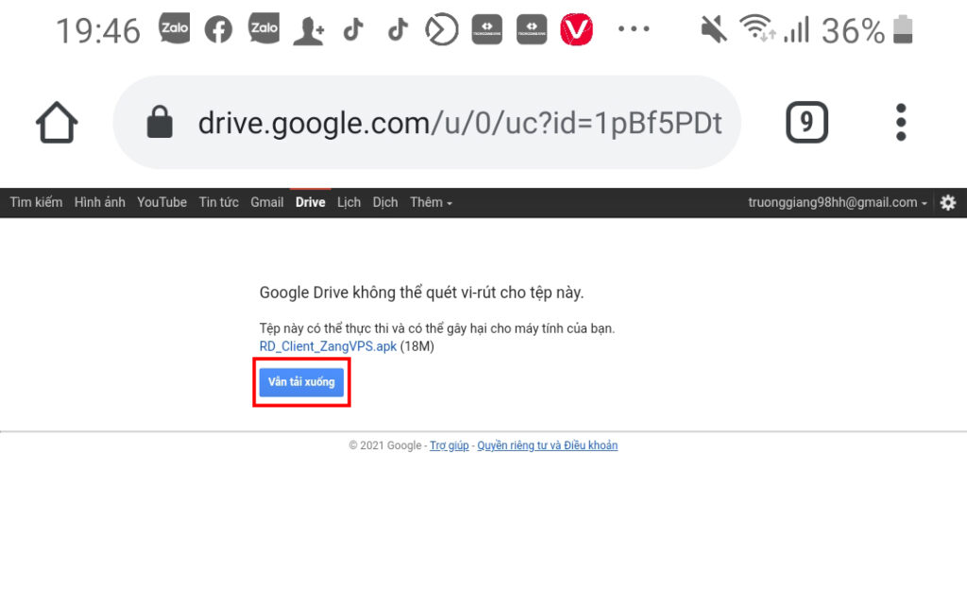Go to Tìm kiếm in Google bar
This screenshot has width=967, height=605.
pyautogui.click(x=36, y=203)
